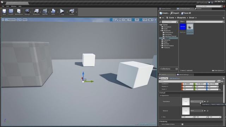Viewport: 226px width, 127px height.
Task: Select the scale gizmo tool in viewport
Action: 117,20
